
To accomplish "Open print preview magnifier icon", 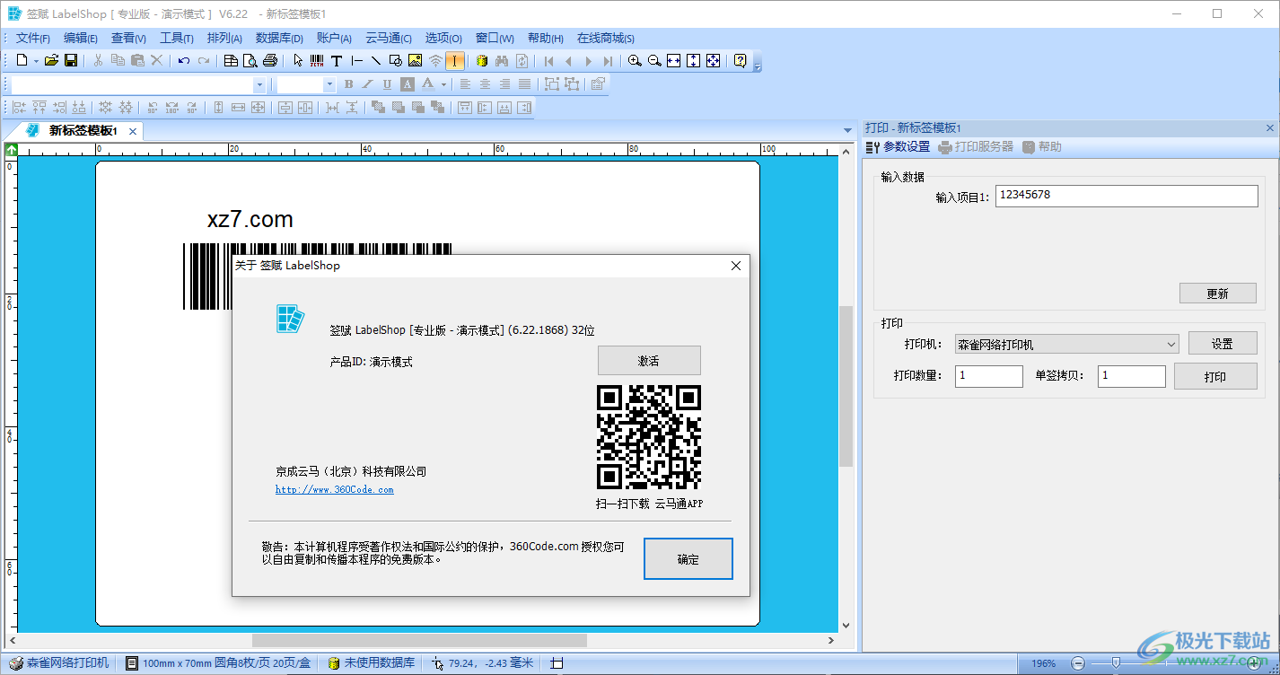I will pyautogui.click(x=250, y=61).
